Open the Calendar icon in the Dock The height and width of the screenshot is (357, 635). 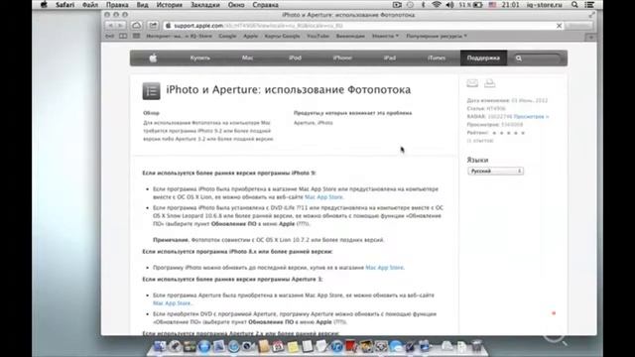pyautogui.click(x=278, y=346)
